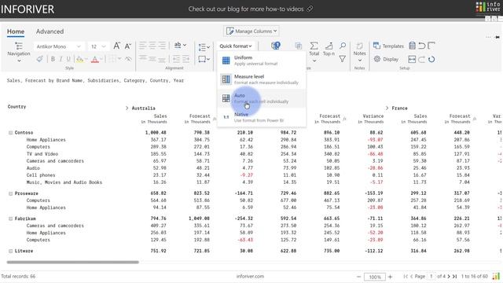Toggle bold formatting
503x283 pixels.
click(x=53, y=59)
